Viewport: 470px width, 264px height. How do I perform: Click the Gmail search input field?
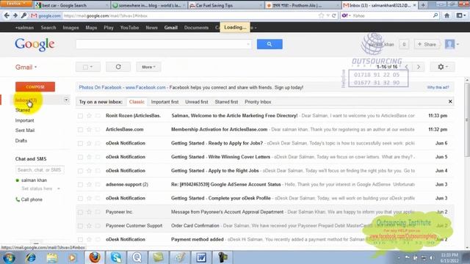[163, 44]
